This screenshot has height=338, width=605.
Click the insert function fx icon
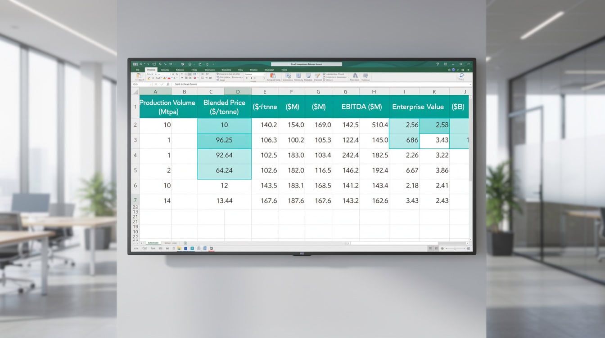coord(168,84)
